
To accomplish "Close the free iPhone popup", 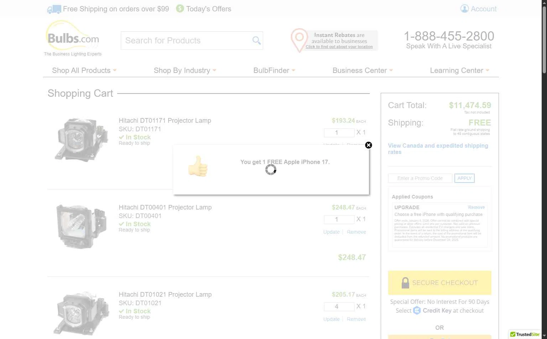I will 369,145.
